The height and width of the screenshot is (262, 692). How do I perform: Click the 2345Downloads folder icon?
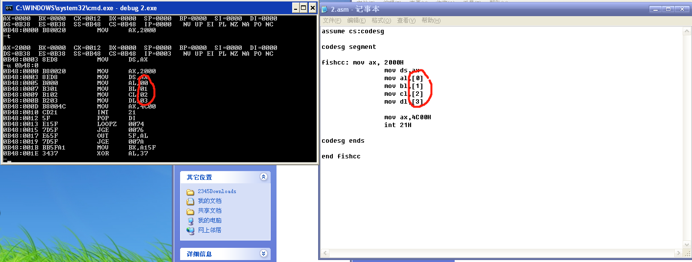(x=190, y=192)
